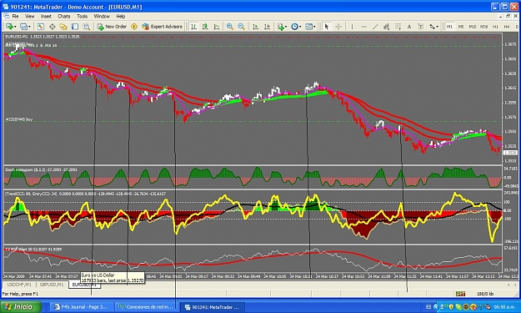Click the chart window menu icon
The image size is (521, 313).
point(7,17)
